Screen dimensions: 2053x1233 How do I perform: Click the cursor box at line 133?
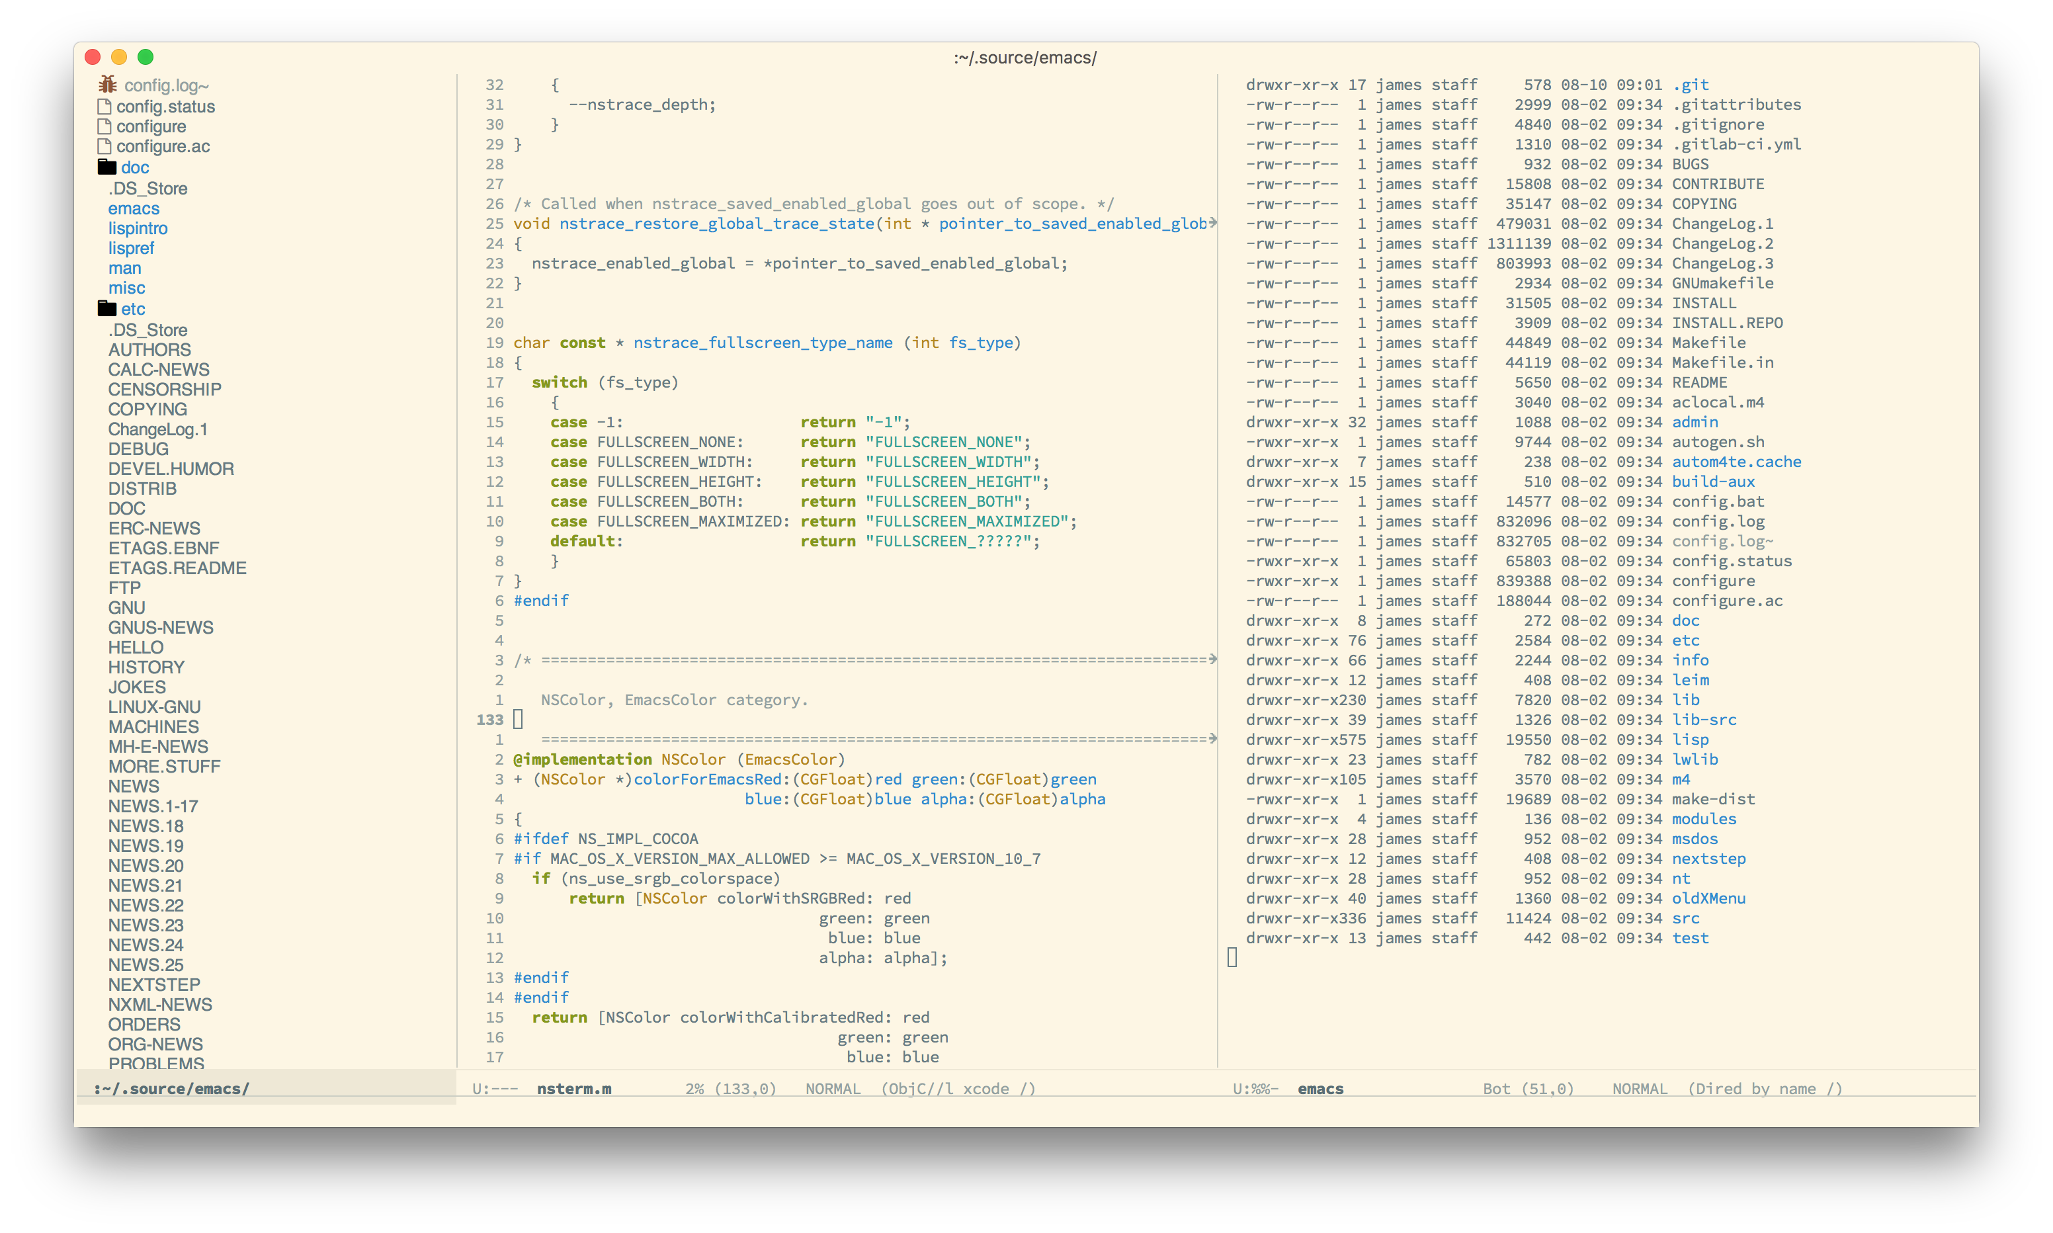(519, 720)
